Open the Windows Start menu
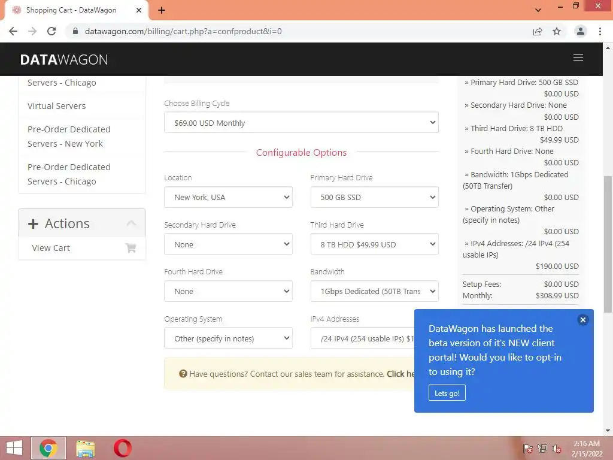 coord(14,448)
